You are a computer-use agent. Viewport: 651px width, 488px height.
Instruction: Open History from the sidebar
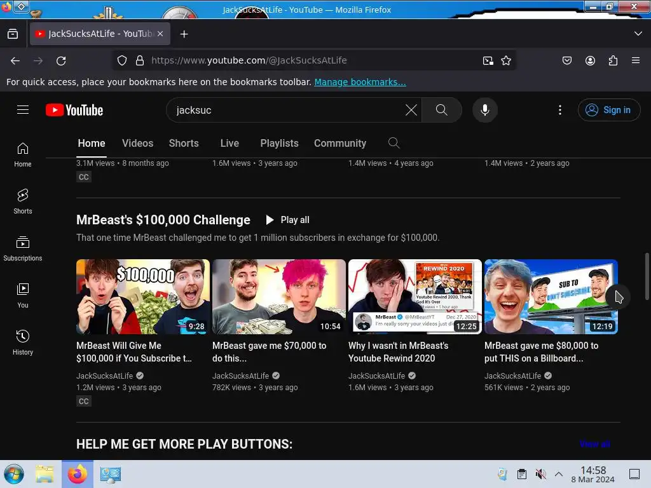(23, 342)
